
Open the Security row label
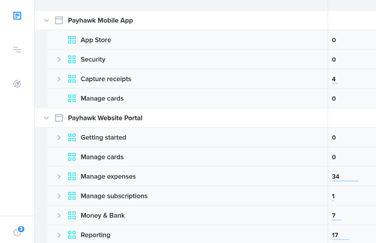tap(93, 60)
